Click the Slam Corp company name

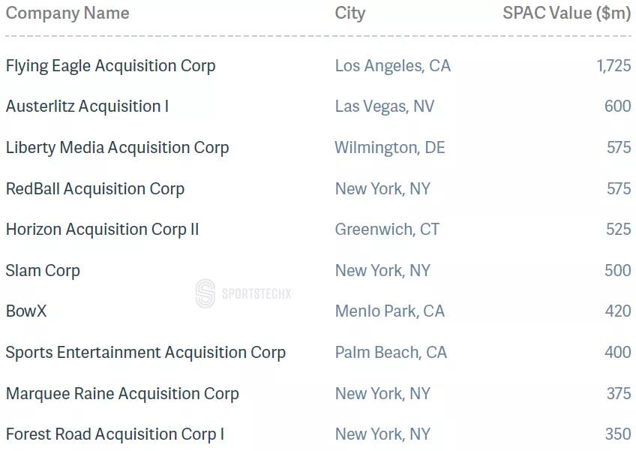tap(43, 271)
